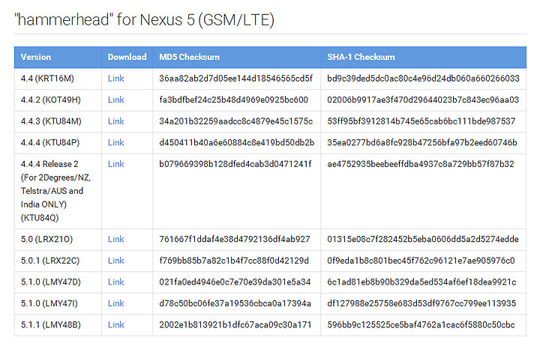Click MD5 value d78c50bc06fe37a19536cbca0a17394a
Image resolution: width=540 pixels, height=346 pixels.
click(235, 303)
